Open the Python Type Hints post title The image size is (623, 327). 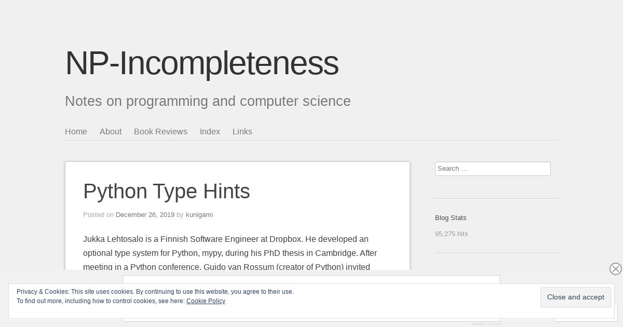click(167, 191)
